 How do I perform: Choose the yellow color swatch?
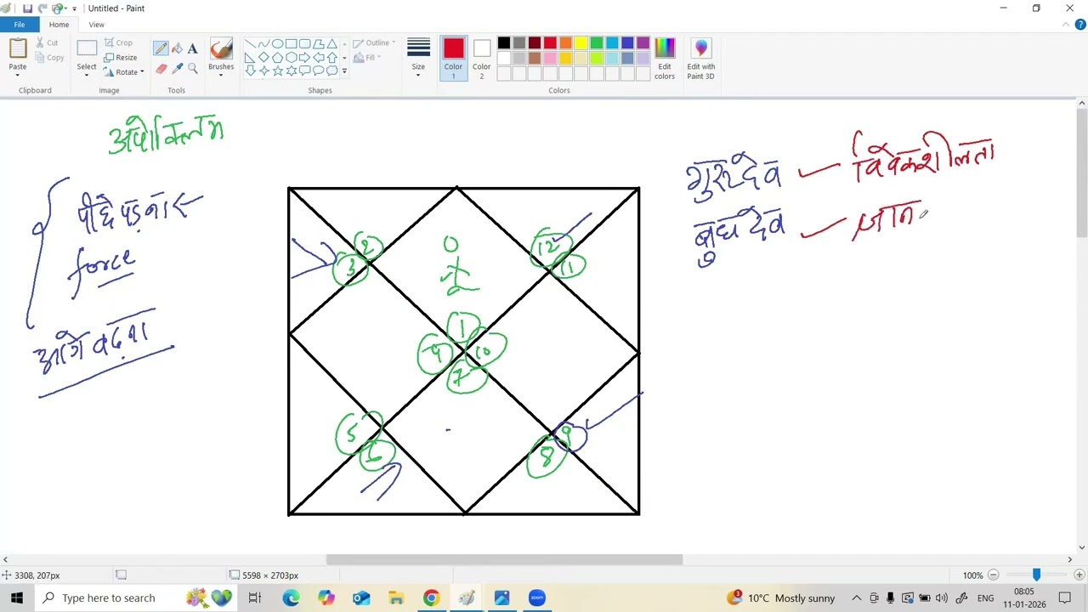click(x=581, y=43)
